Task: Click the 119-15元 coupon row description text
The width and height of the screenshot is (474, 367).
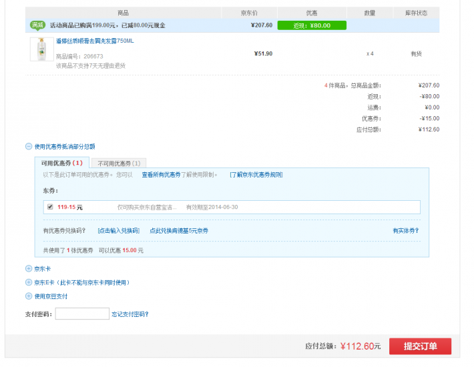Action: coord(146,208)
